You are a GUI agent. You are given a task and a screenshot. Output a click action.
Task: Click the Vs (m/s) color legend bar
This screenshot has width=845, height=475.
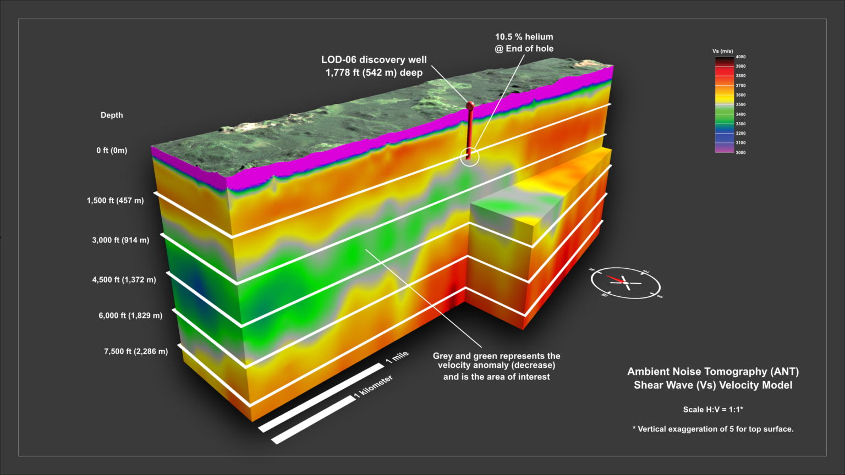[724, 104]
